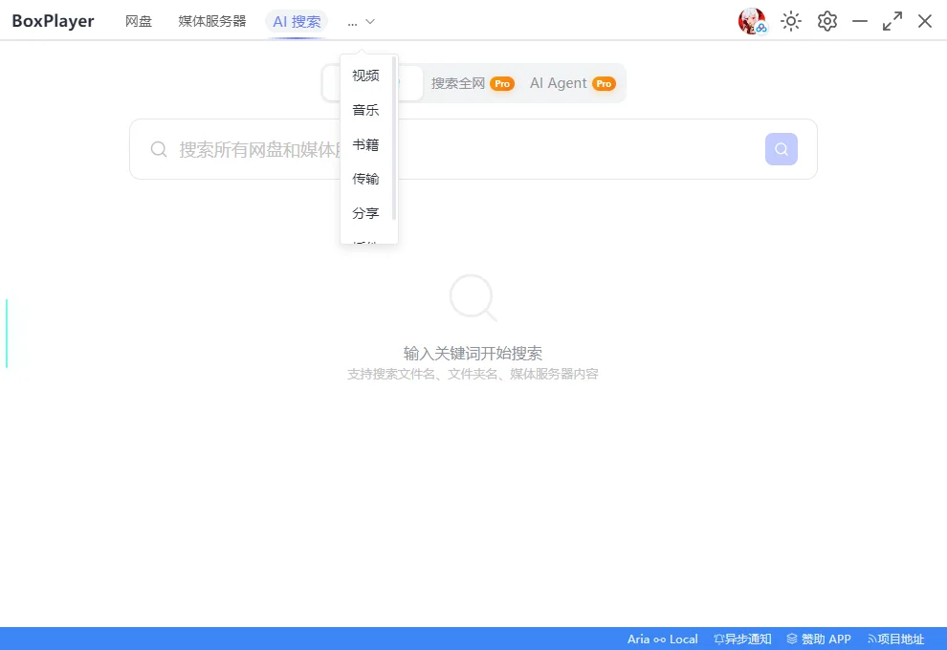
Task: Choose 视频 from the dropdown menu
Action: (x=366, y=76)
